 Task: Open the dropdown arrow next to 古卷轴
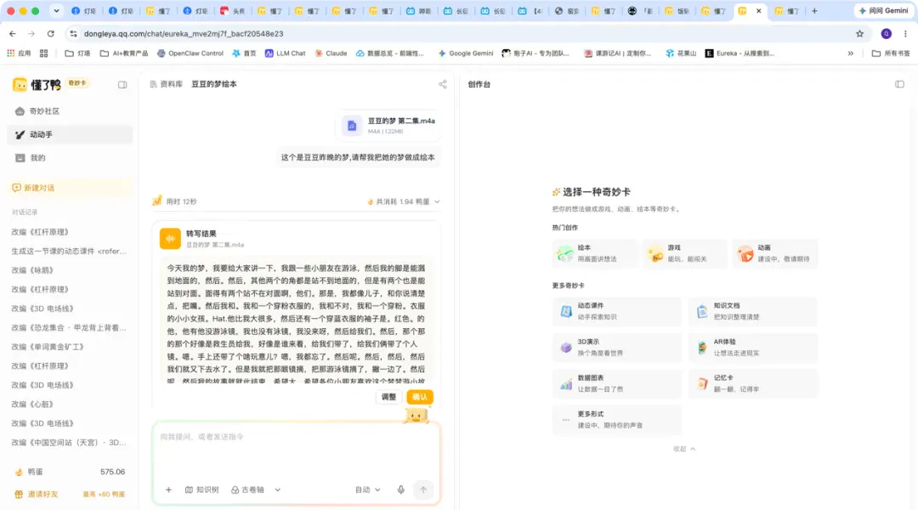tap(277, 490)
